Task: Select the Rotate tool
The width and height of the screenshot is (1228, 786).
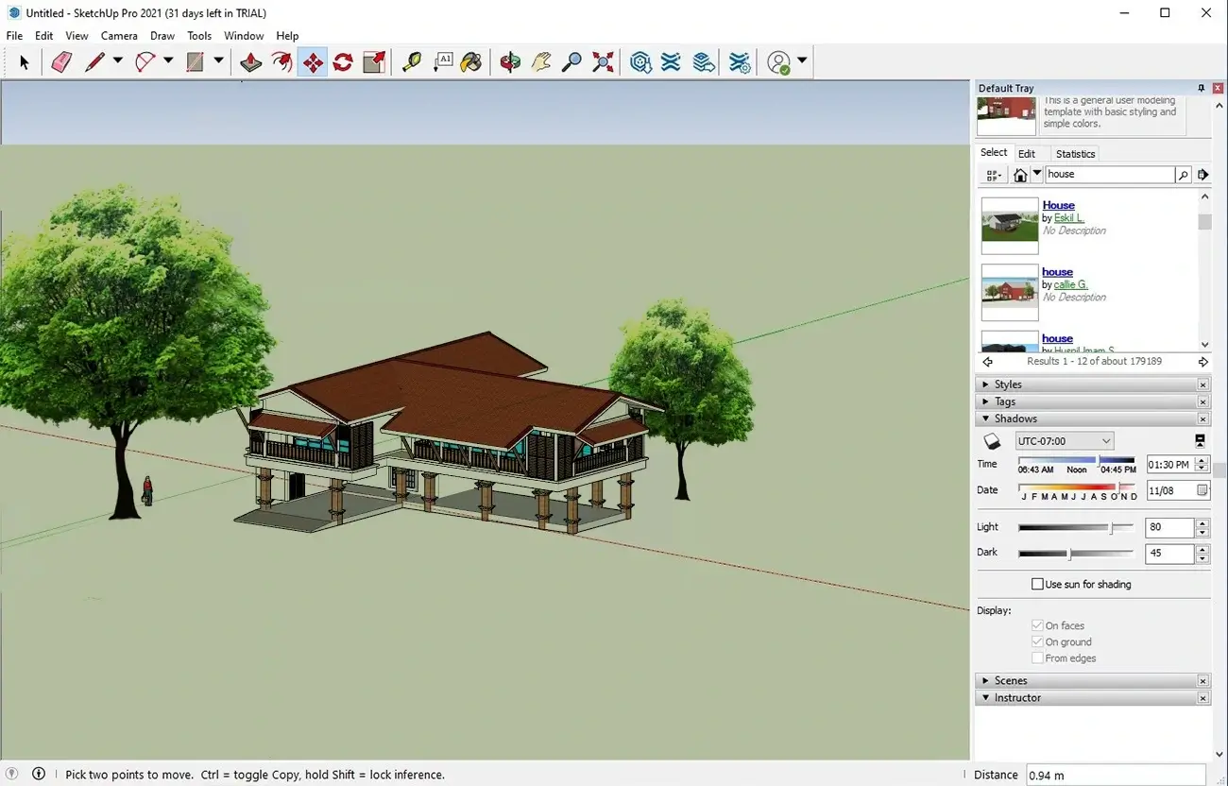Action: click(341, 61)
